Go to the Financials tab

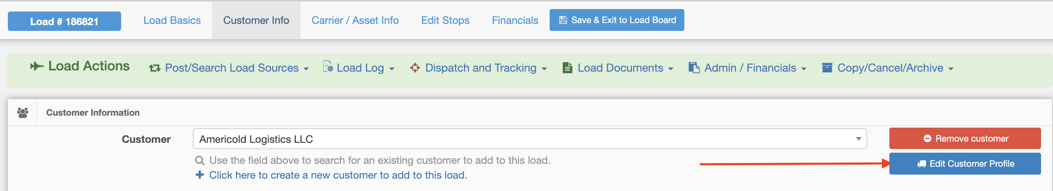click(x=515, y=20)
